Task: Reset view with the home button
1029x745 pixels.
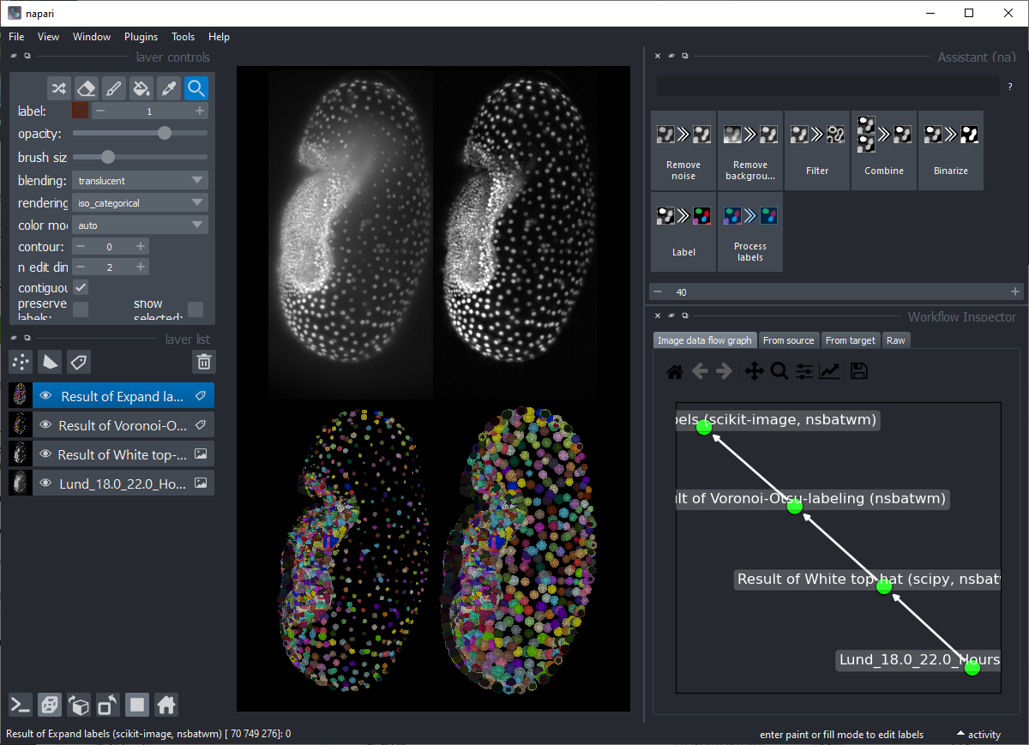Action: coord(166,705)
